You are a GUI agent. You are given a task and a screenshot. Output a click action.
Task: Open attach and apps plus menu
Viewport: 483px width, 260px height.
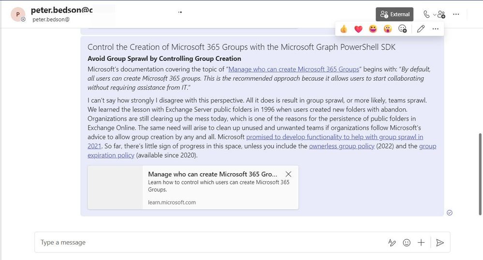421,243
